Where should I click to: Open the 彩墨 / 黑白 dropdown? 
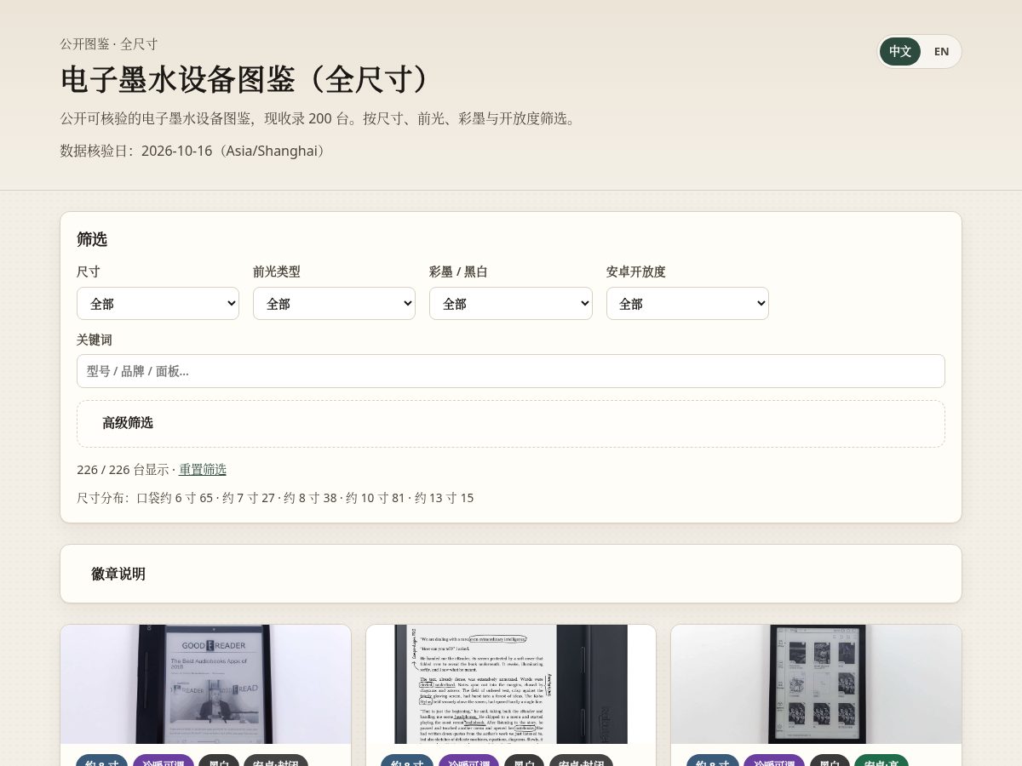(511, 304)
